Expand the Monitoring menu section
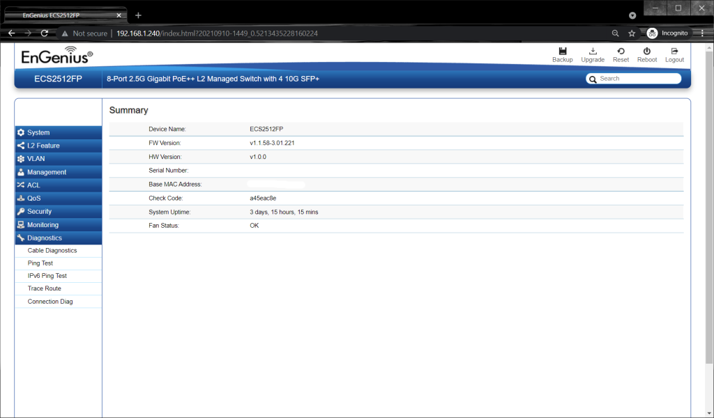714x418 pixels. point(59,225)
